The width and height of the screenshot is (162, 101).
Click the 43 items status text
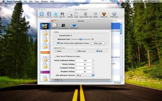tap(117, 83)
